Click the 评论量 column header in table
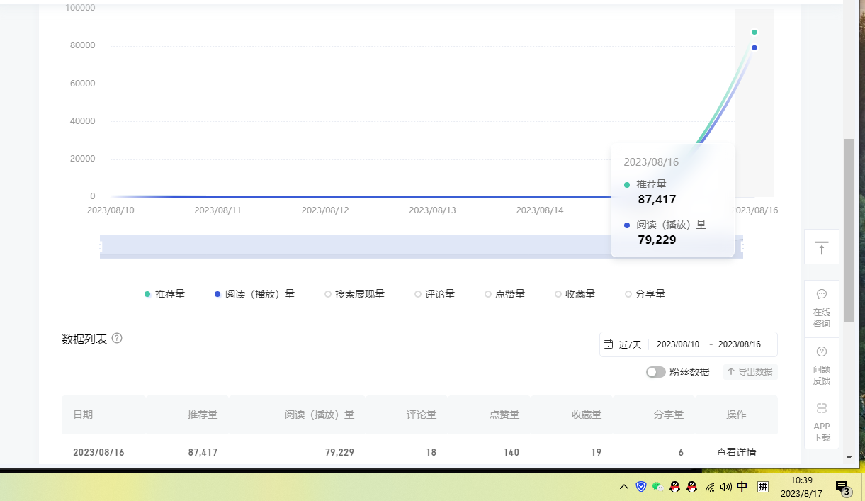 [422, 415]
